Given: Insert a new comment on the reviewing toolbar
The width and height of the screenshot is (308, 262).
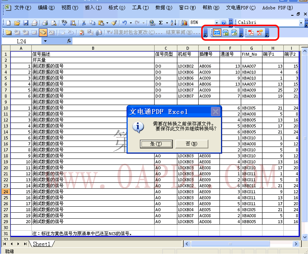Looking at the screenshot, I should (x=9, y=33).
